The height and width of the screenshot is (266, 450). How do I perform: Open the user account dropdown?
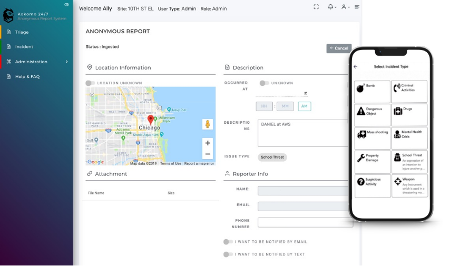coord(345,7)
